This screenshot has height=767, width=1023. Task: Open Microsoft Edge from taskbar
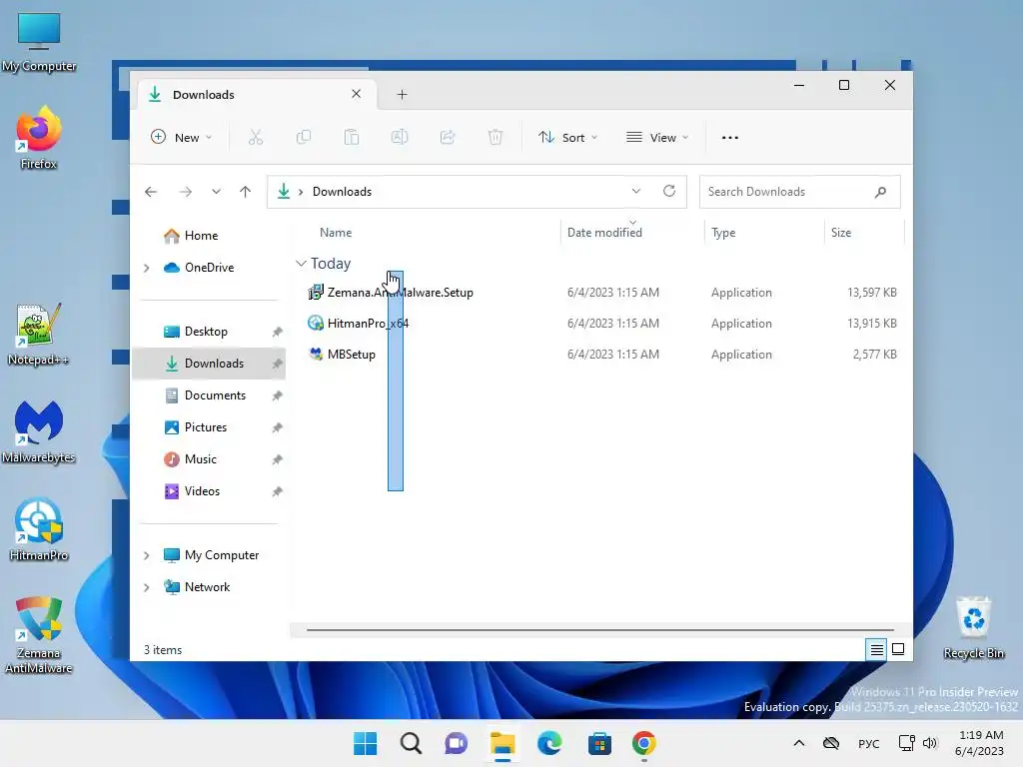550,743
